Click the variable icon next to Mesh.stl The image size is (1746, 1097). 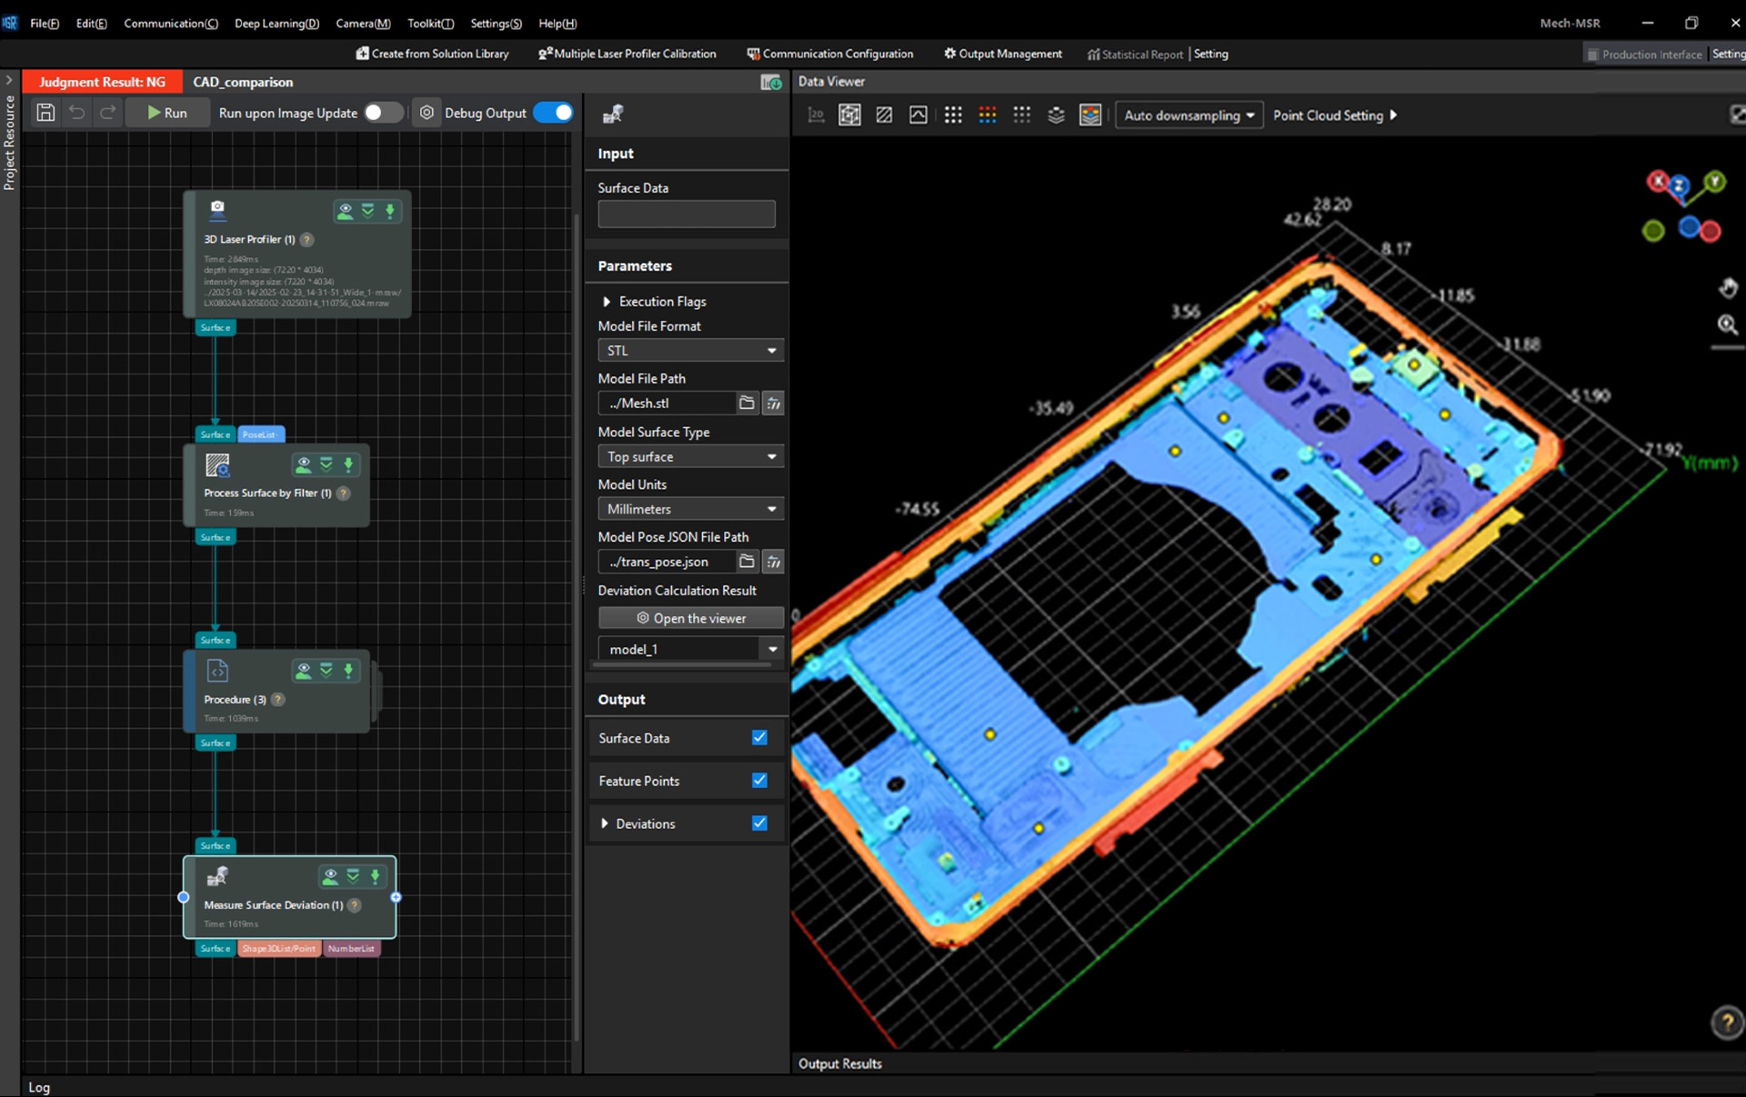pyautogui.click(x=773, y=403)
